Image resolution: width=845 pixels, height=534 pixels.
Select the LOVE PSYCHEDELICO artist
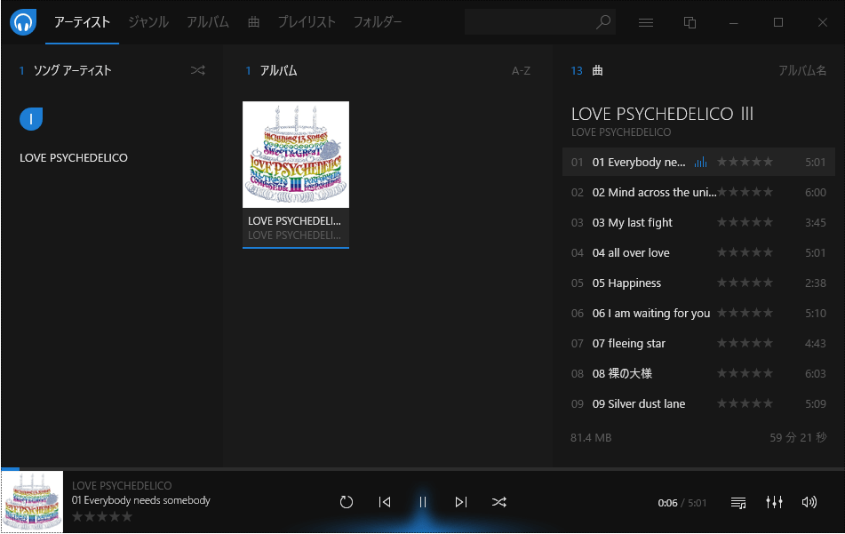click(x=74, y=158)
